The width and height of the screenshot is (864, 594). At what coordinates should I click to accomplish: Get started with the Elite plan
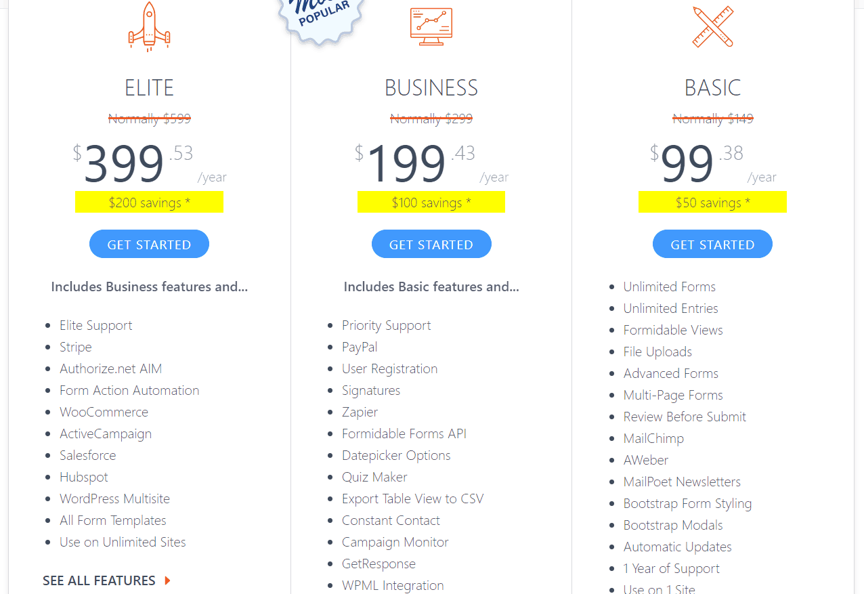click(x=149, y=245)
